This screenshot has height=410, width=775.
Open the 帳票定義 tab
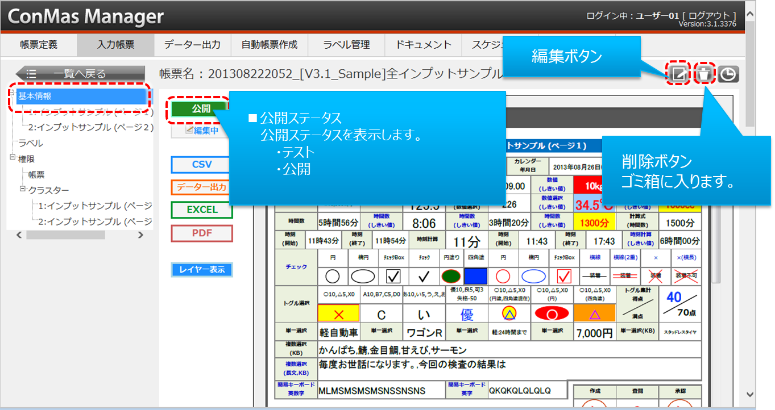pos(39,45)
